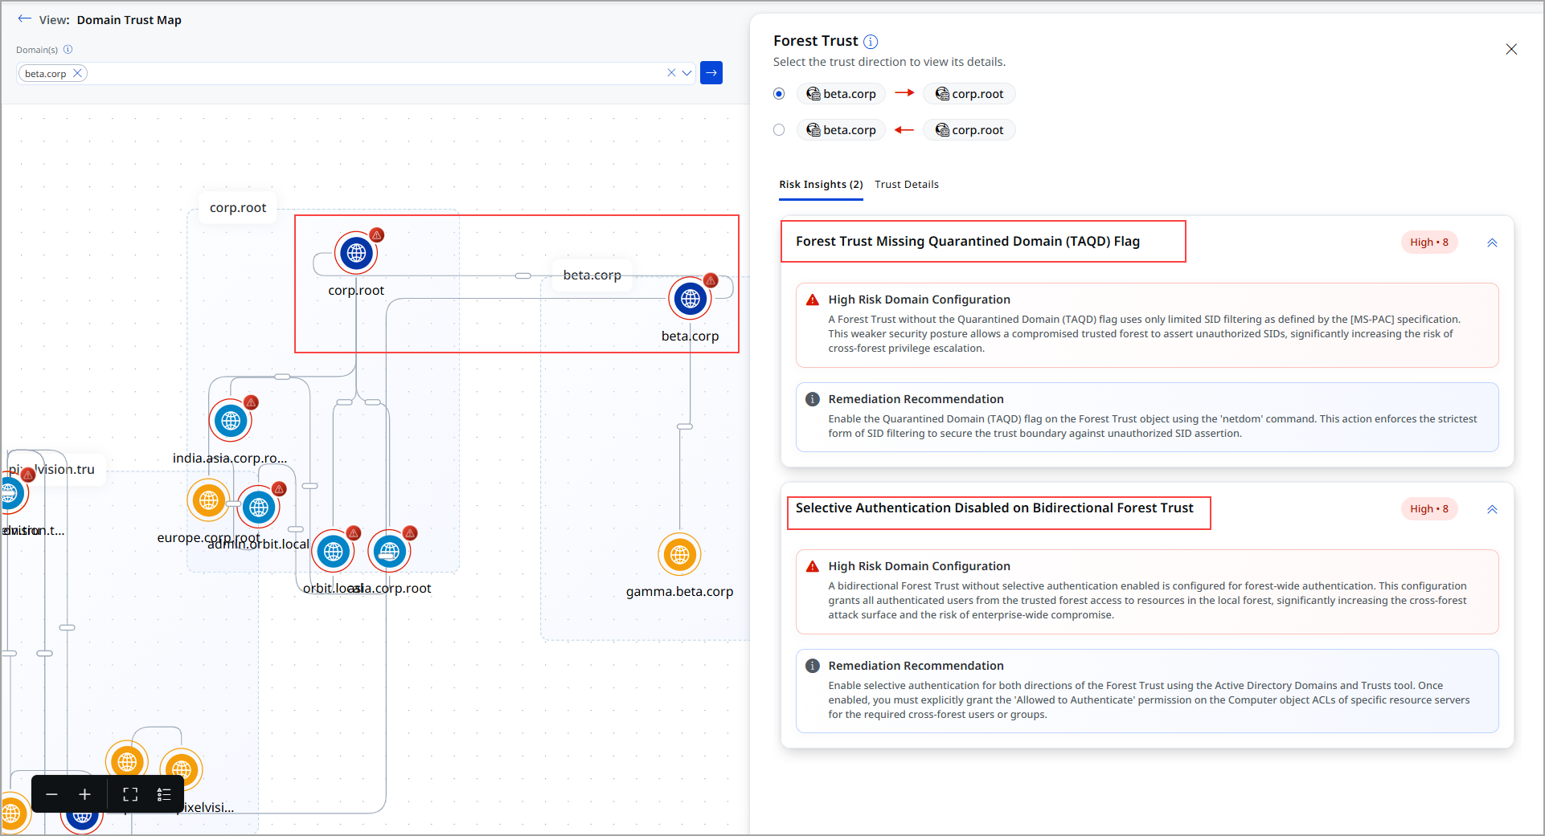Click the gamma.beta.corp domain node
The image size is (1545, 836).
679,554
